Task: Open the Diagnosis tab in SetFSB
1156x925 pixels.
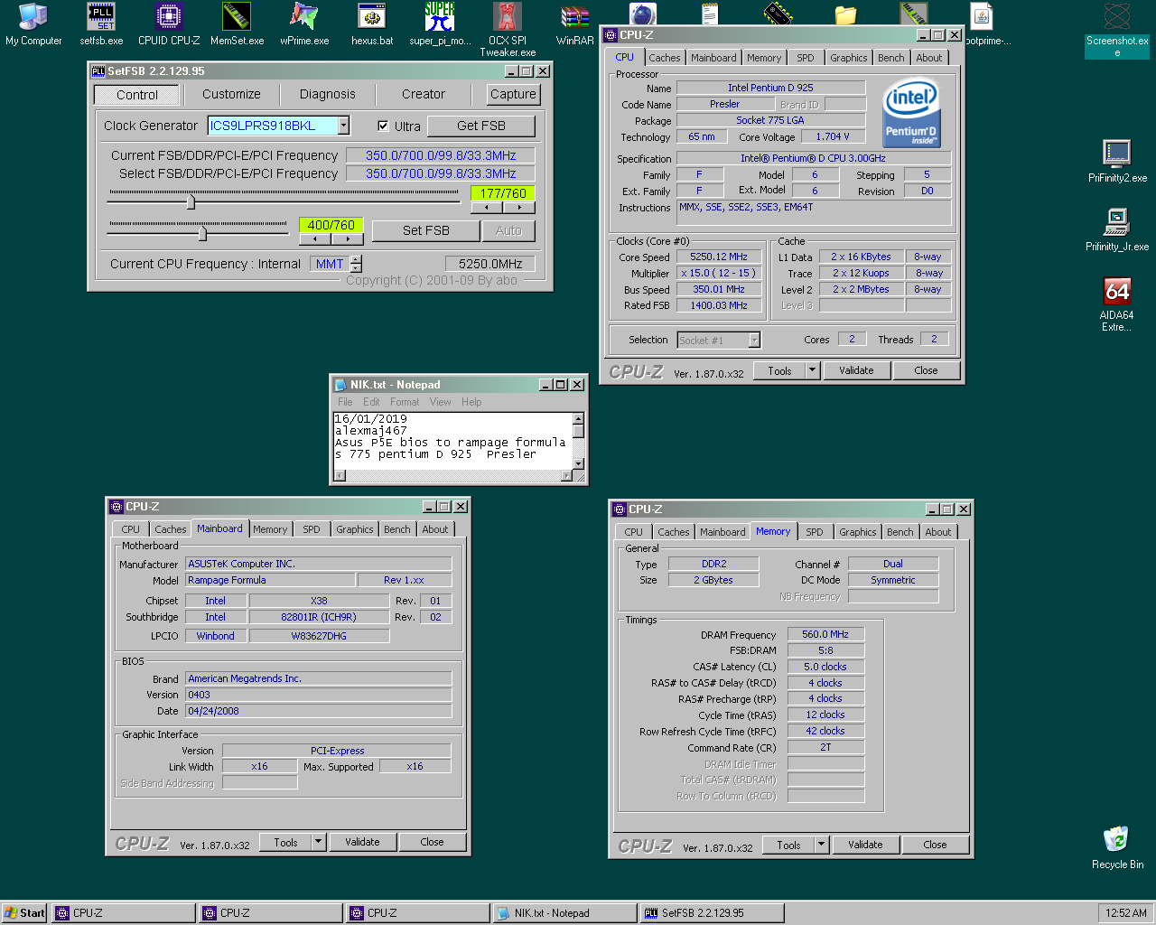Action: [327, 94]
